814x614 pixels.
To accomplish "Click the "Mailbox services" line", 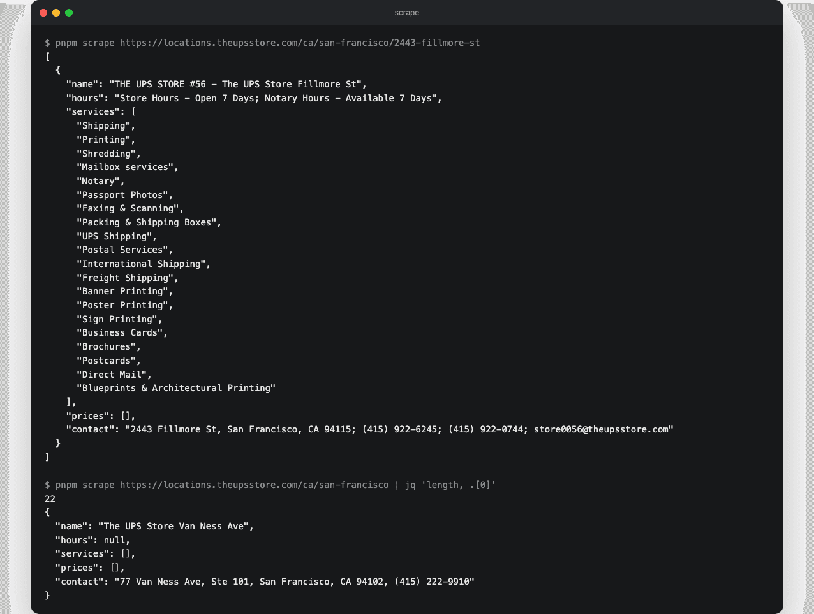I will point(128,167).
